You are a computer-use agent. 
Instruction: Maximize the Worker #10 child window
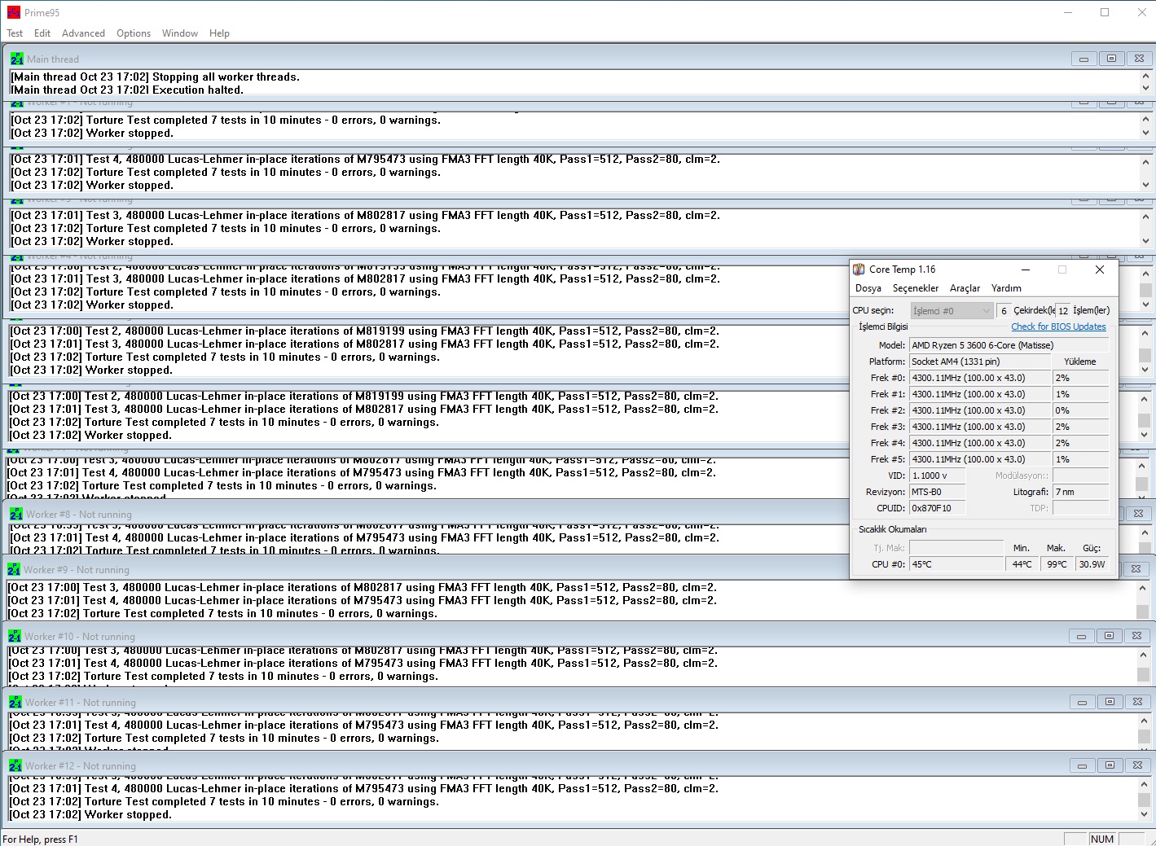click(x=1109, y=636)
